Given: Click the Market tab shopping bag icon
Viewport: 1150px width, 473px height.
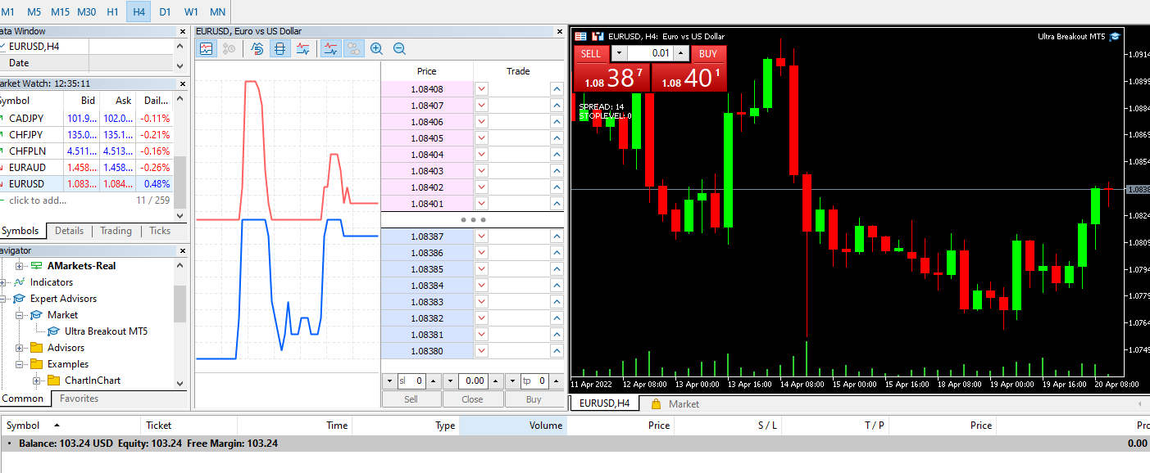Looking at the screenshot, I should pos(656,403).
